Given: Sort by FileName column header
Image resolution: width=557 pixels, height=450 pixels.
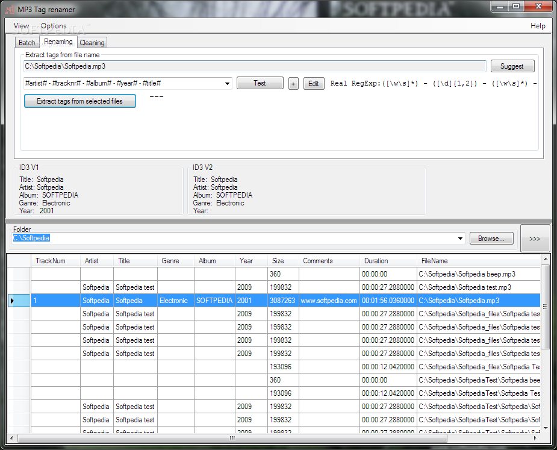Looking at the screenshot, I should pos(479,261).
